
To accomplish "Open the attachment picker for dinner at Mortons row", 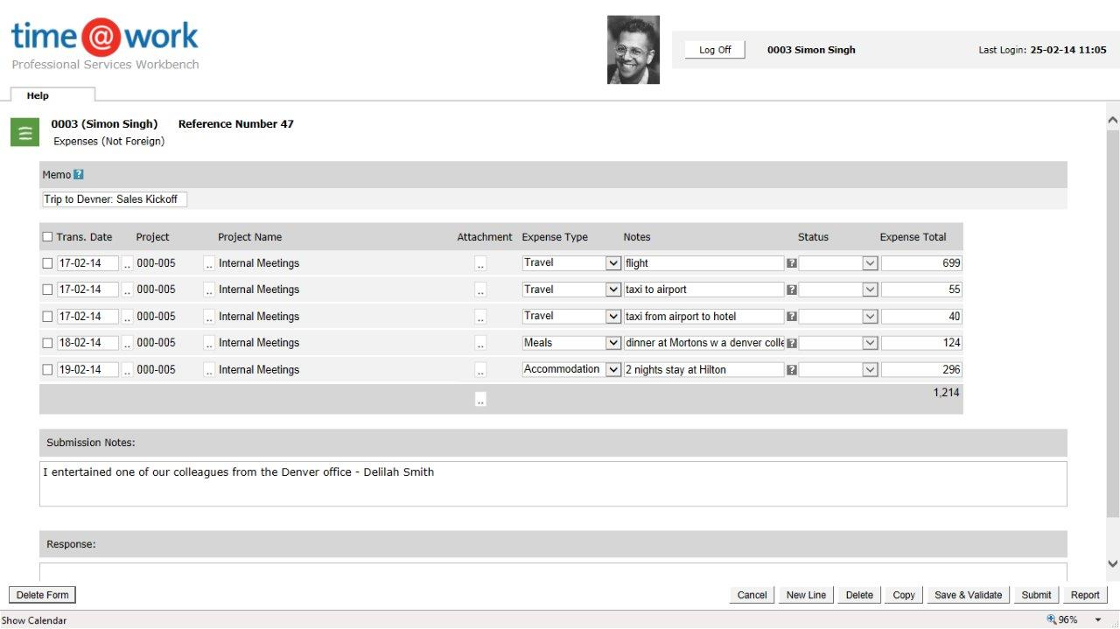I will [x=480, y=343].
